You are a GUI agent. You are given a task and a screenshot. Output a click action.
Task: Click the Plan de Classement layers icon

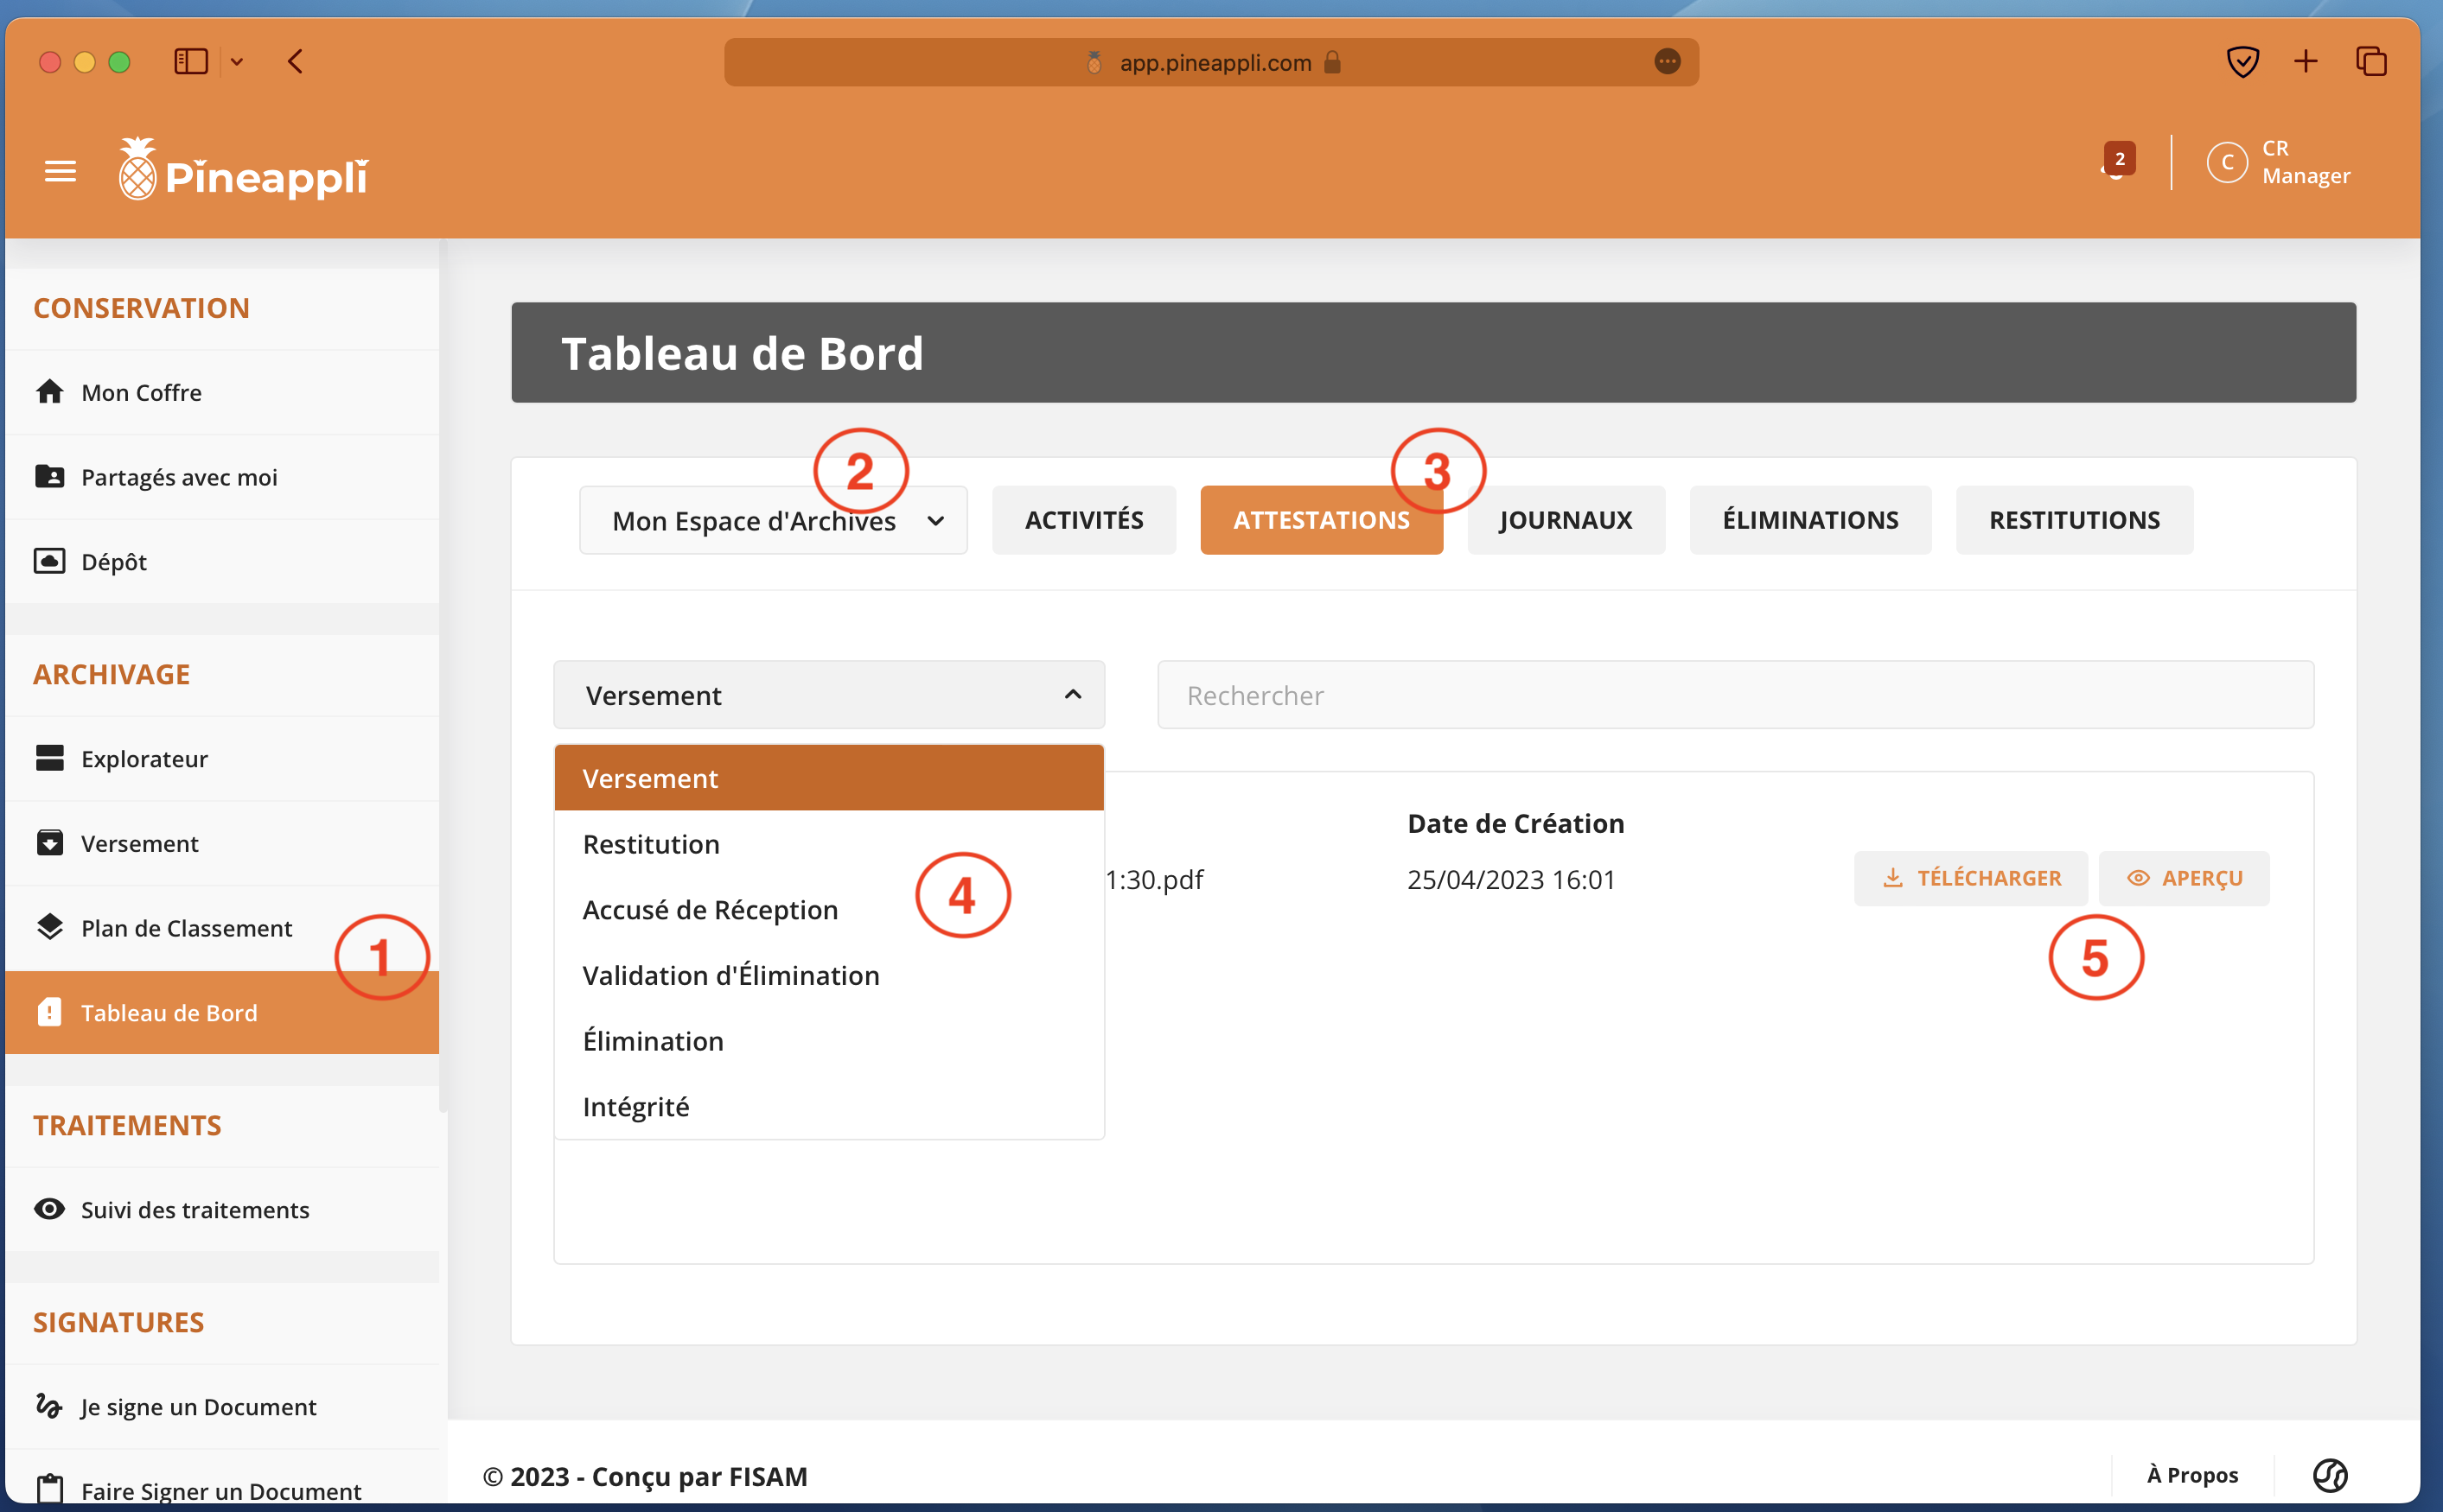pos(50,927)
